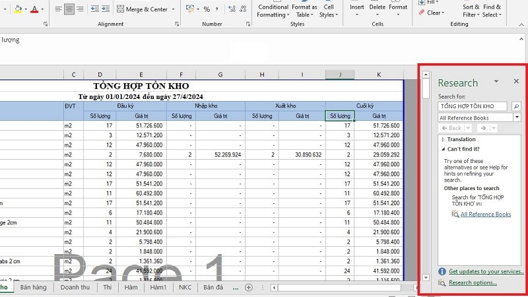Select column J header
The width and height of the screenshot is (528, 297).
pos(340,75)
